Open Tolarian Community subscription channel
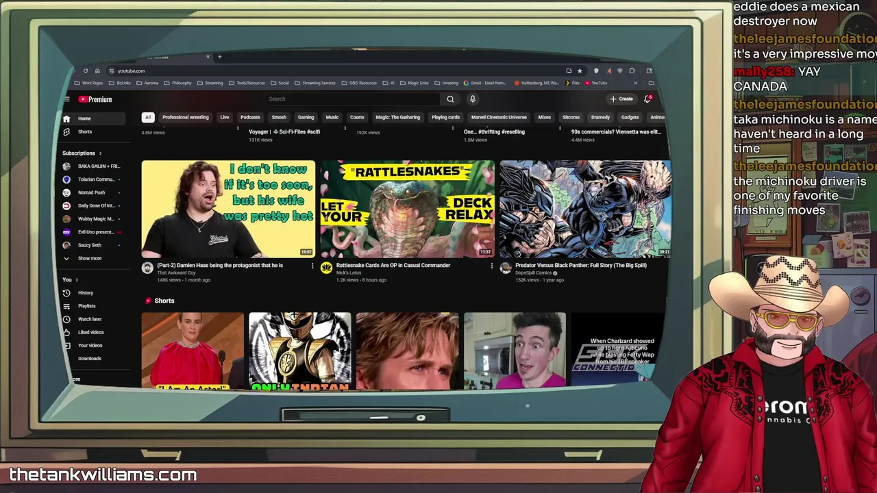 (92, 179)
